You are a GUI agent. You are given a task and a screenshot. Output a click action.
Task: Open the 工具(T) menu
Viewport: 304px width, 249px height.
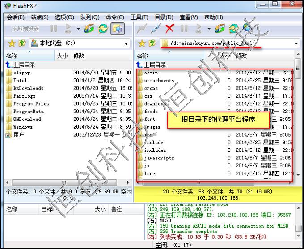[x=139, y=17]
